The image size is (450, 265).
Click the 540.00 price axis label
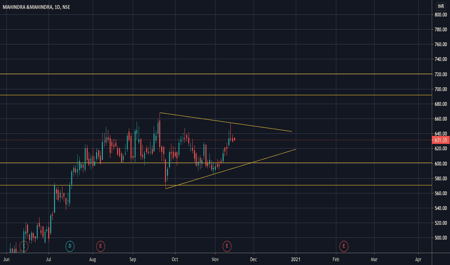[441, 208]
